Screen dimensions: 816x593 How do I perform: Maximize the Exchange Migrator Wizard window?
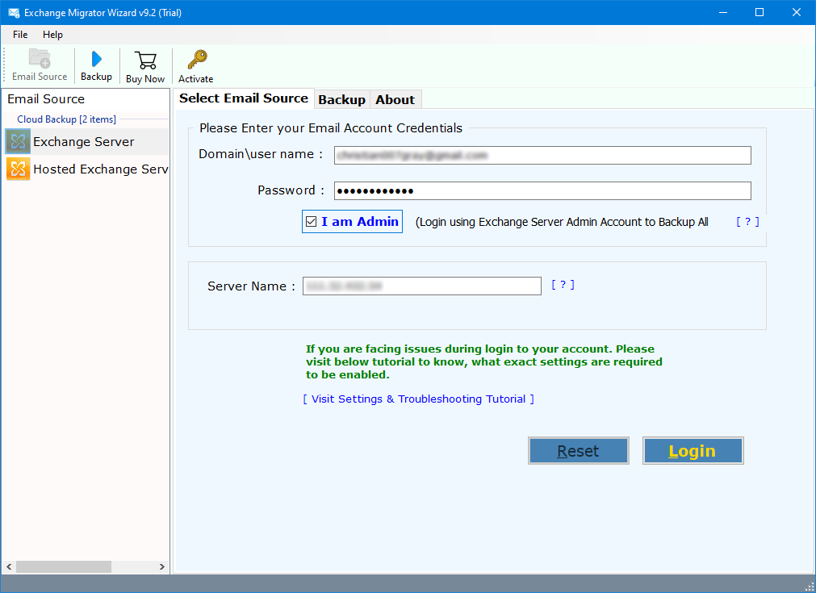(x=760, y=12)
